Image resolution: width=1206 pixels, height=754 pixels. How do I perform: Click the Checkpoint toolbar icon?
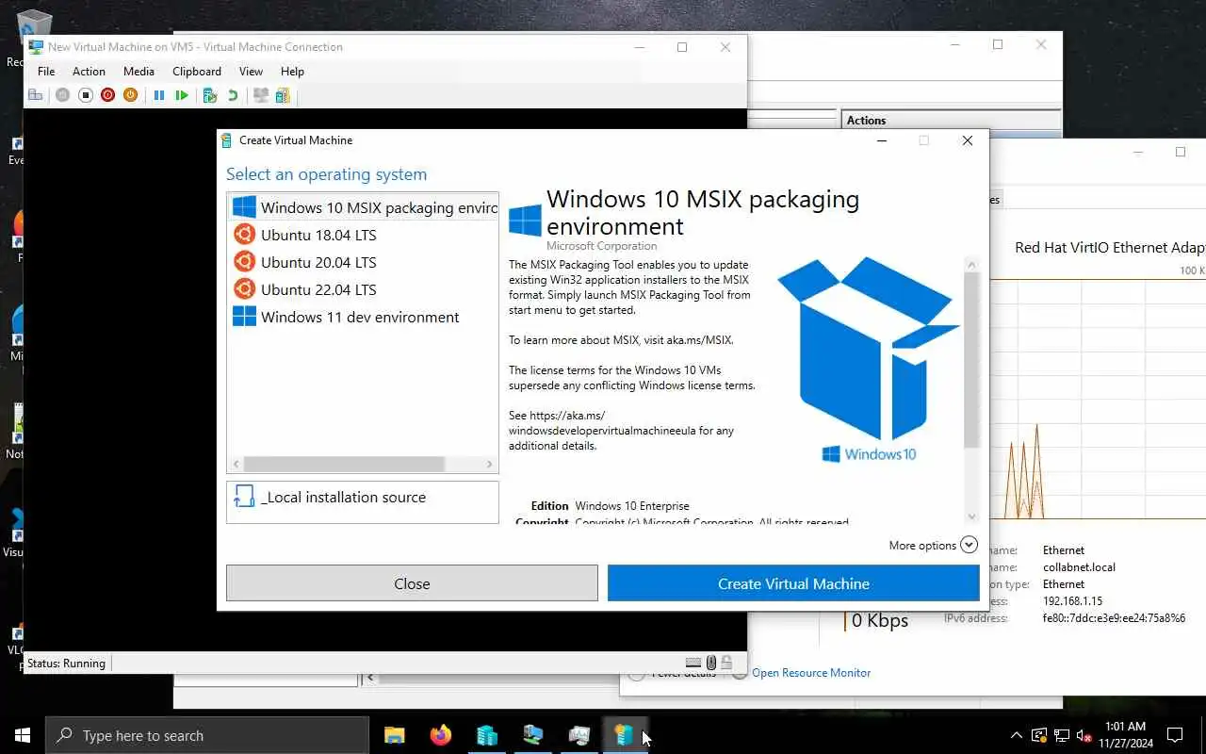(x=209, y=95)
